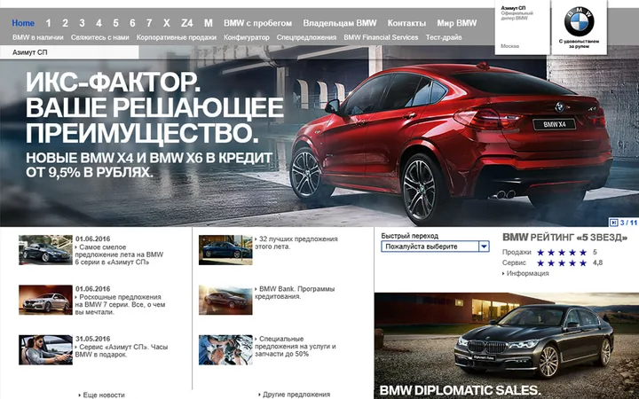
Task: Open the Конфигуратор link
Action: tap(247, 37)
